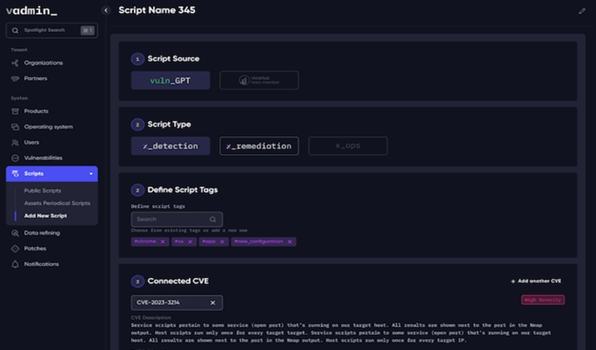Remove the #app tag
This screenshot has height=350, width=596.
(222, 241)
